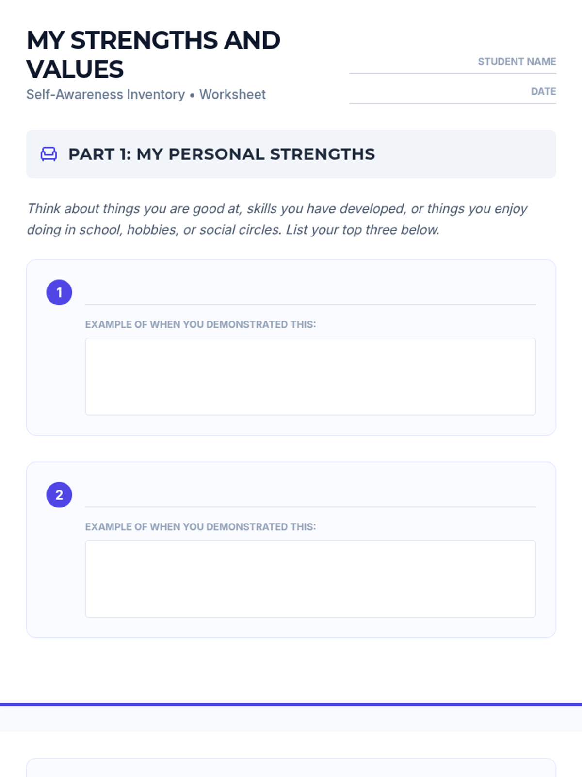Click the Part 1: My Personal Strengths heading

(222, 154)
